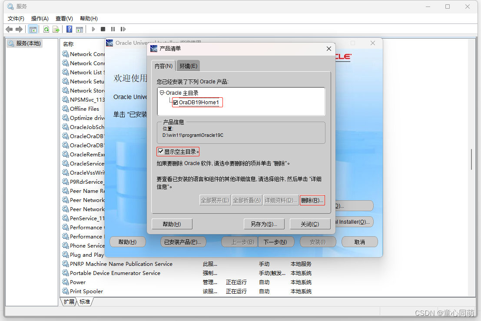The image size is (481, 321).
Task: Pause the service with the pause icon
Action: (x=113, y=29)
